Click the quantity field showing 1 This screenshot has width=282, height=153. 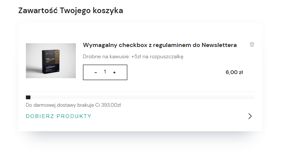[x=105, y=72]
